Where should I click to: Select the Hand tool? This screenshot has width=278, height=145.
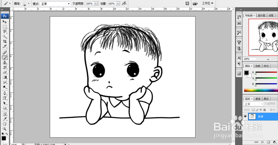[x=5, y=124]
